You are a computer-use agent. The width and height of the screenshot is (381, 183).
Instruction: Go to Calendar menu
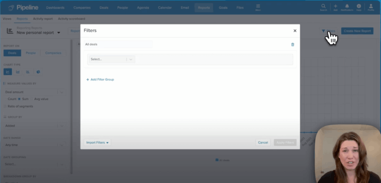pos(165,8)
